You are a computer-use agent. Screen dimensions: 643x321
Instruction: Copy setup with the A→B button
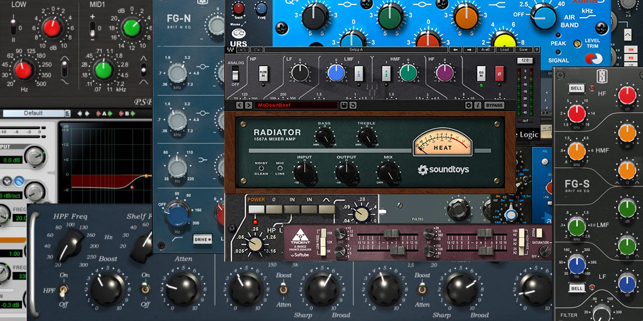485,50
